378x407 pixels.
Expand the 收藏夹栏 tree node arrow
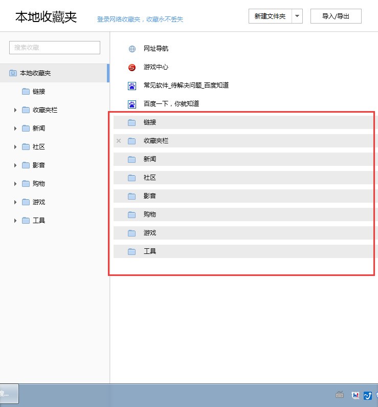click(x=15, y=110)
